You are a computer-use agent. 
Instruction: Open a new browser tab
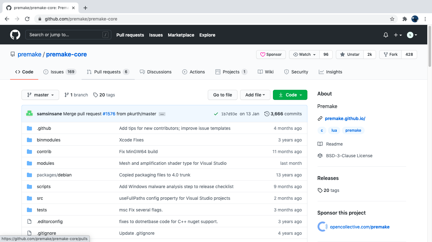85,8
